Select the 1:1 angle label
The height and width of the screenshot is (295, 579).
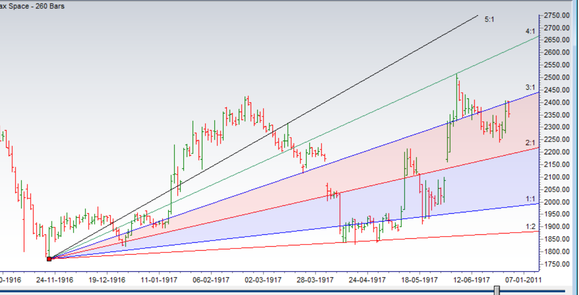[x=530, y=199]
